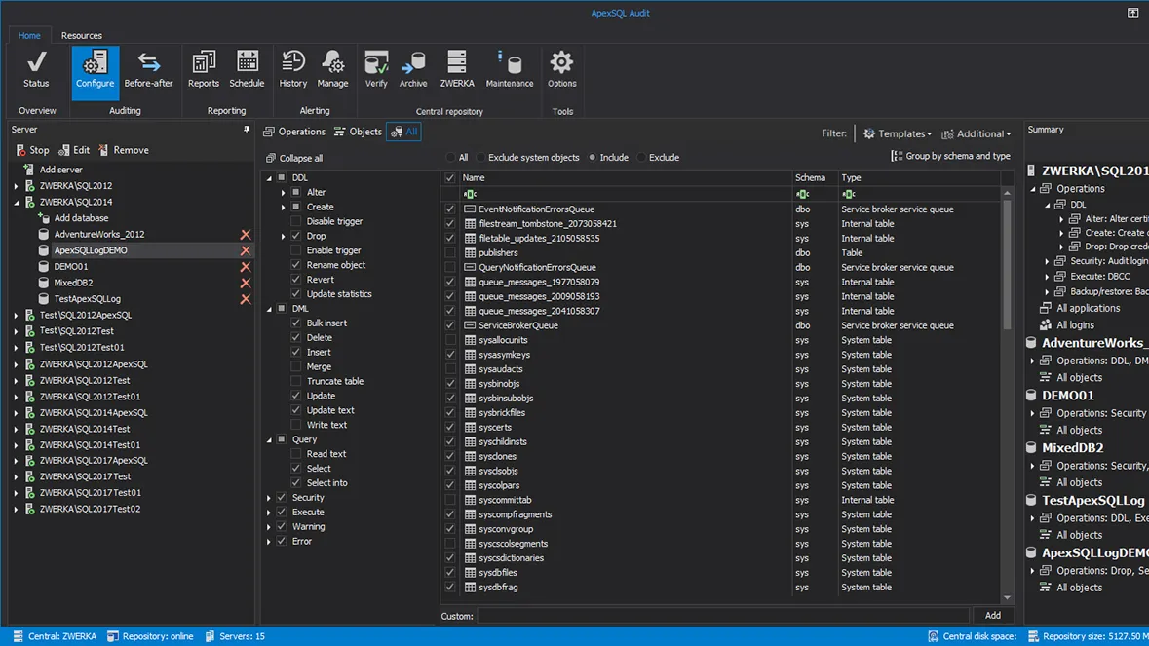Uncheck the Rename object operation
Viewport: 1149px width, 646px height.
[296, 265]
